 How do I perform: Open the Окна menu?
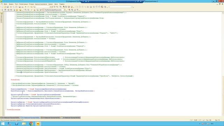[x=56, y=4]
